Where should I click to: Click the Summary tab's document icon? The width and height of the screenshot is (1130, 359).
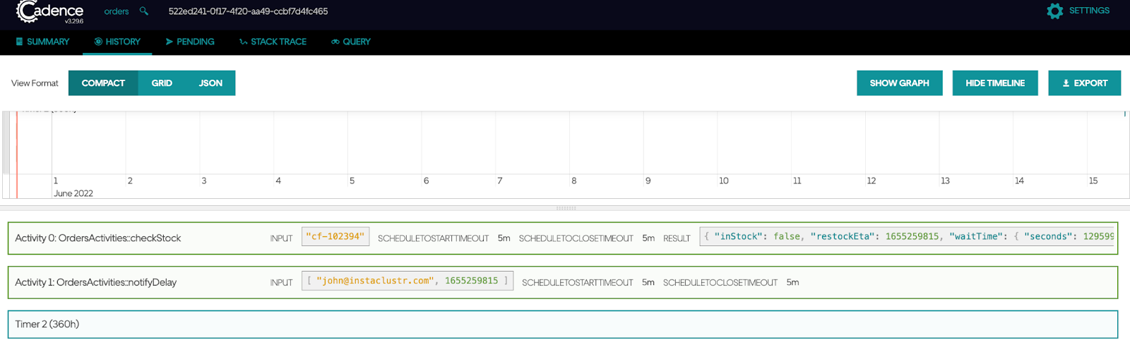coord(19,42)
